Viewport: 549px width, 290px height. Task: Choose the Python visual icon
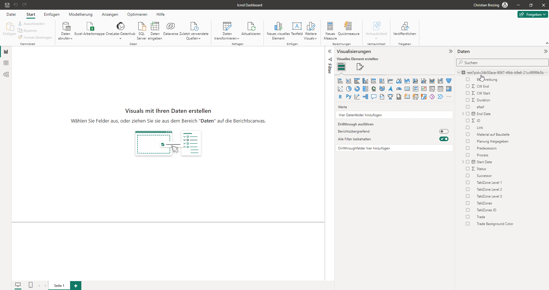click(x=349, y=97)
